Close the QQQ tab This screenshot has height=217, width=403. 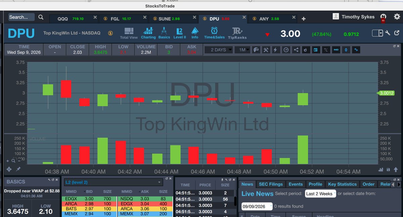tap(95, 17)
